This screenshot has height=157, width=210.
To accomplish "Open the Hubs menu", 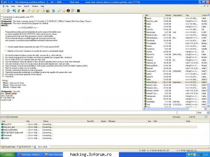I will [x=13, y=6].
